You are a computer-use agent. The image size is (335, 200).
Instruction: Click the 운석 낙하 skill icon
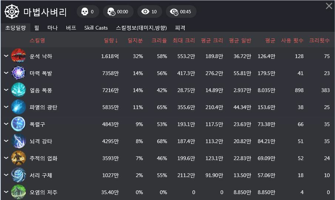coord(19,56)
